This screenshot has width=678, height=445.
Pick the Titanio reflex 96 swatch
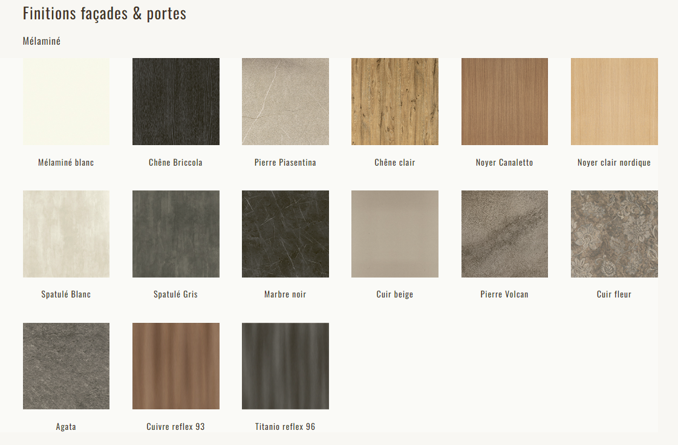(x=285, y=366)
